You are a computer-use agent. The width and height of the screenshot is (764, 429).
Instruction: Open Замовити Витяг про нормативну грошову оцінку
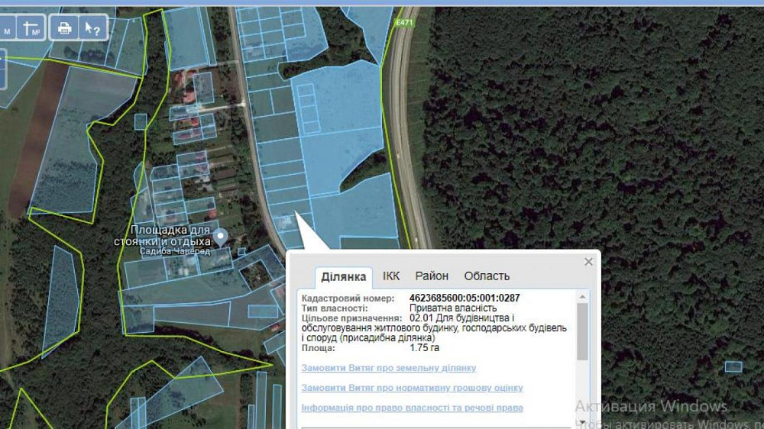(x=412, y=388)
